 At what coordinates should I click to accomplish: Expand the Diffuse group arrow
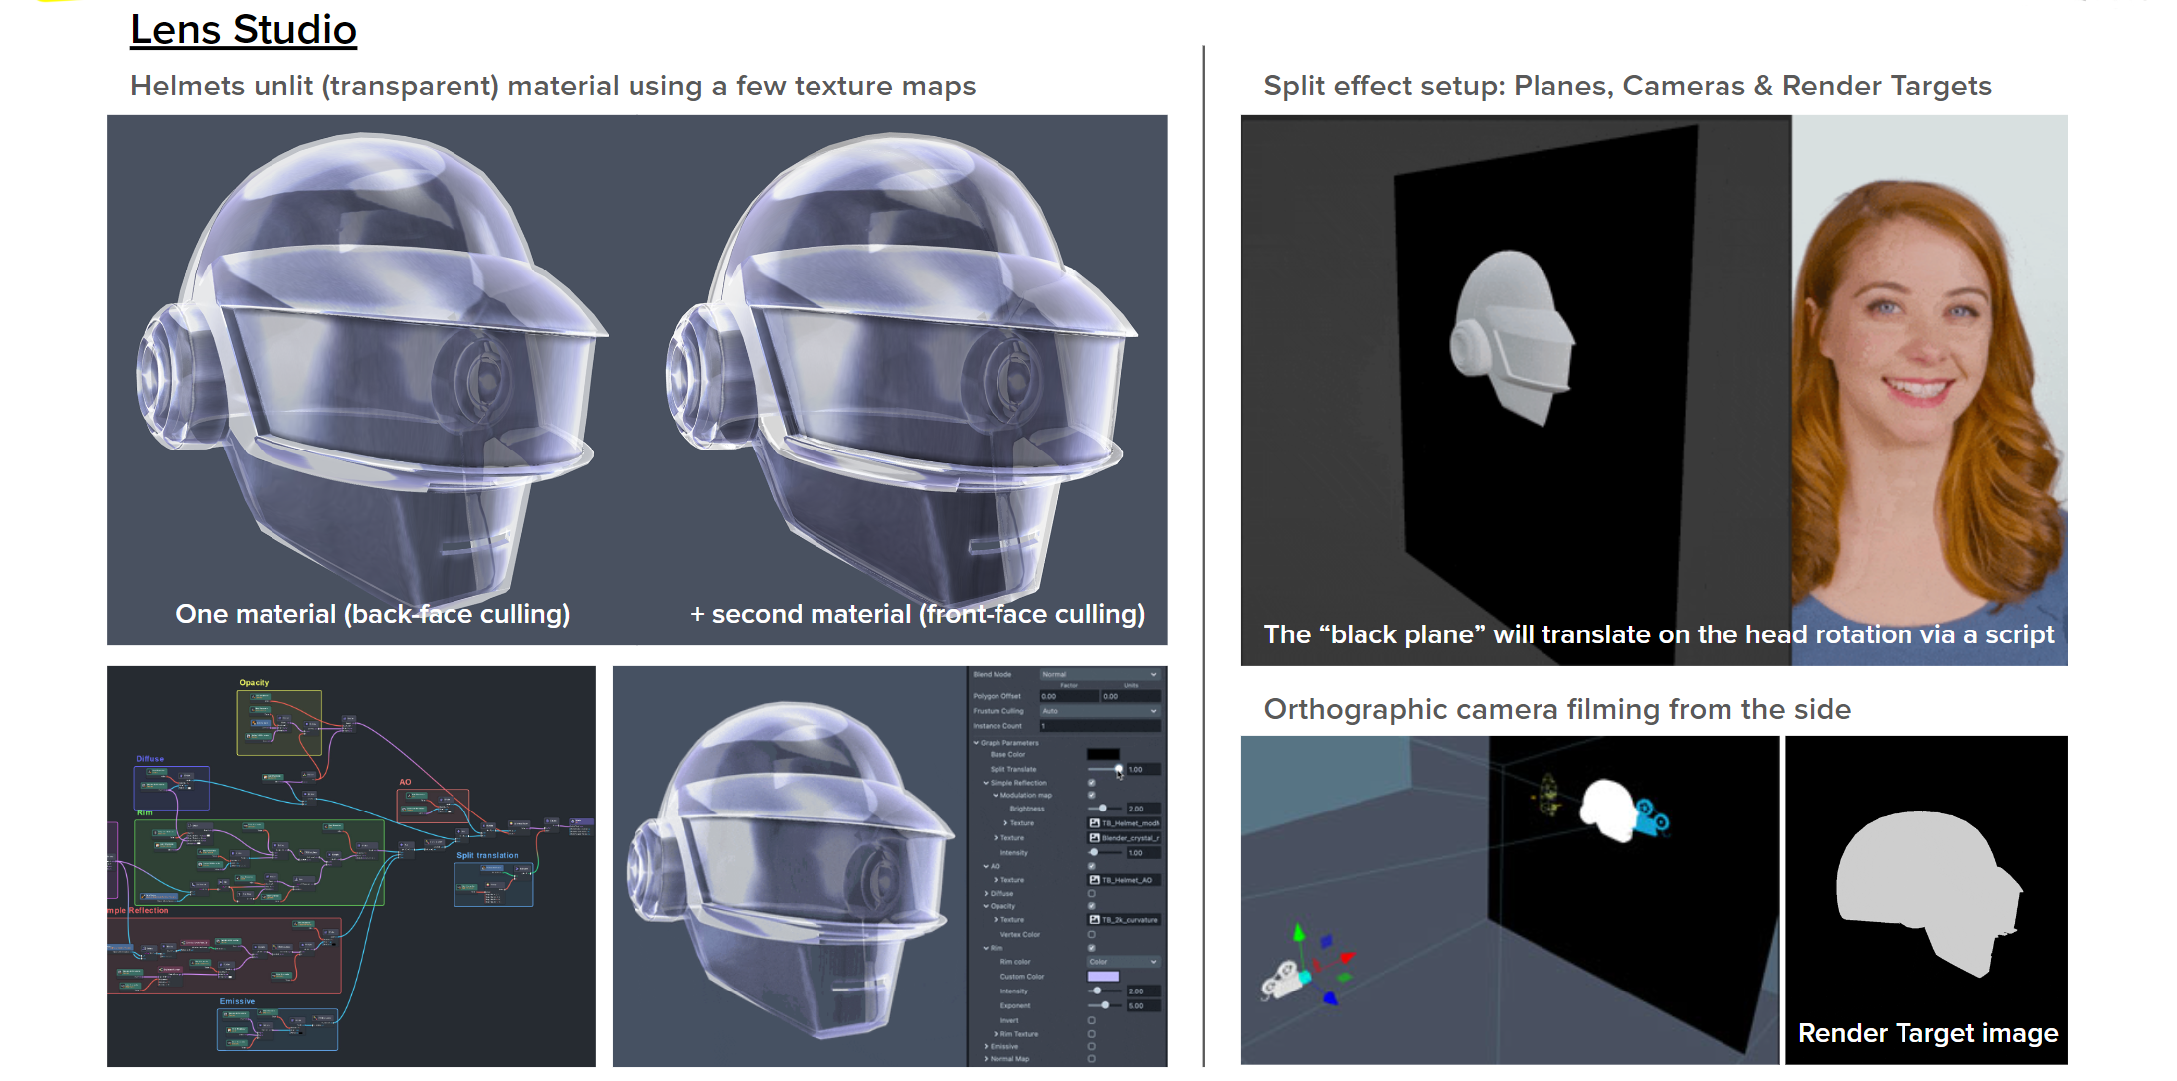click(986, 893)
